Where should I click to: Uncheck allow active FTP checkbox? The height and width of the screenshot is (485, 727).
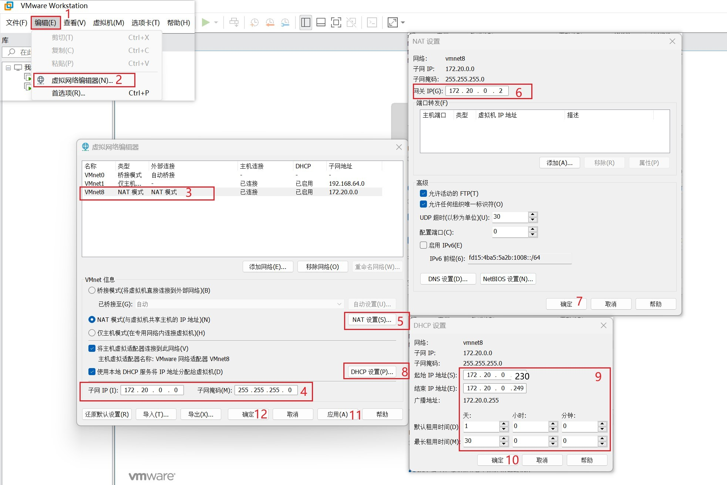(424, 193)
